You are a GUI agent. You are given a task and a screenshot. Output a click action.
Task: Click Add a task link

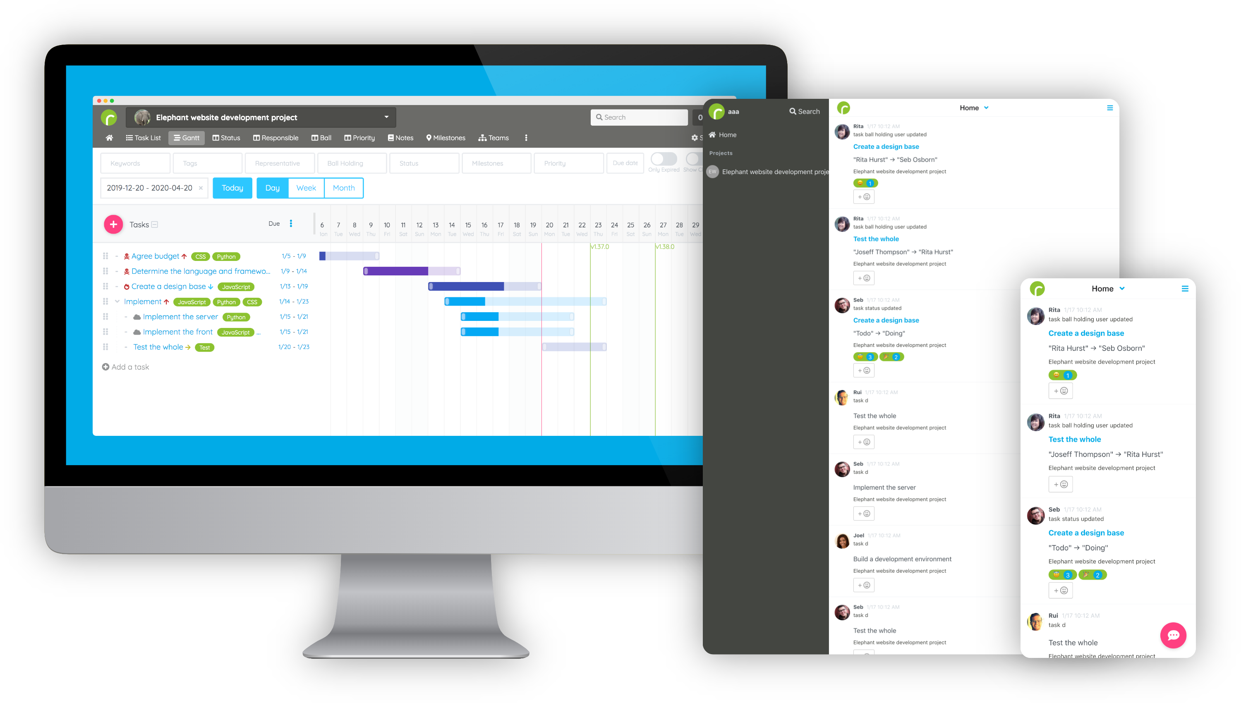127,366
